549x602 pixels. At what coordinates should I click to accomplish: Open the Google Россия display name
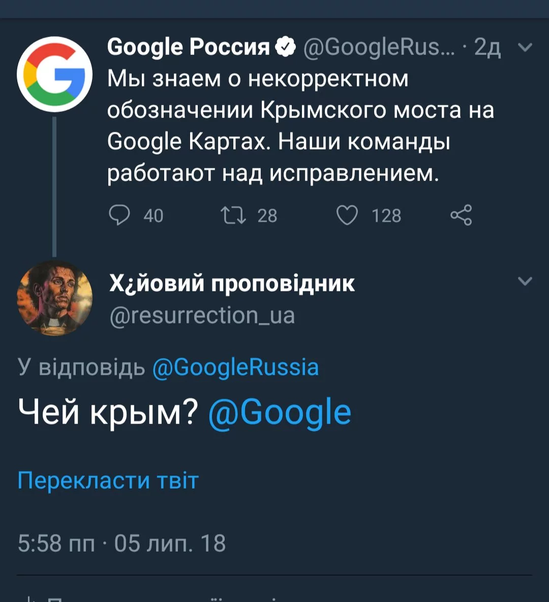tap(188, 47)
